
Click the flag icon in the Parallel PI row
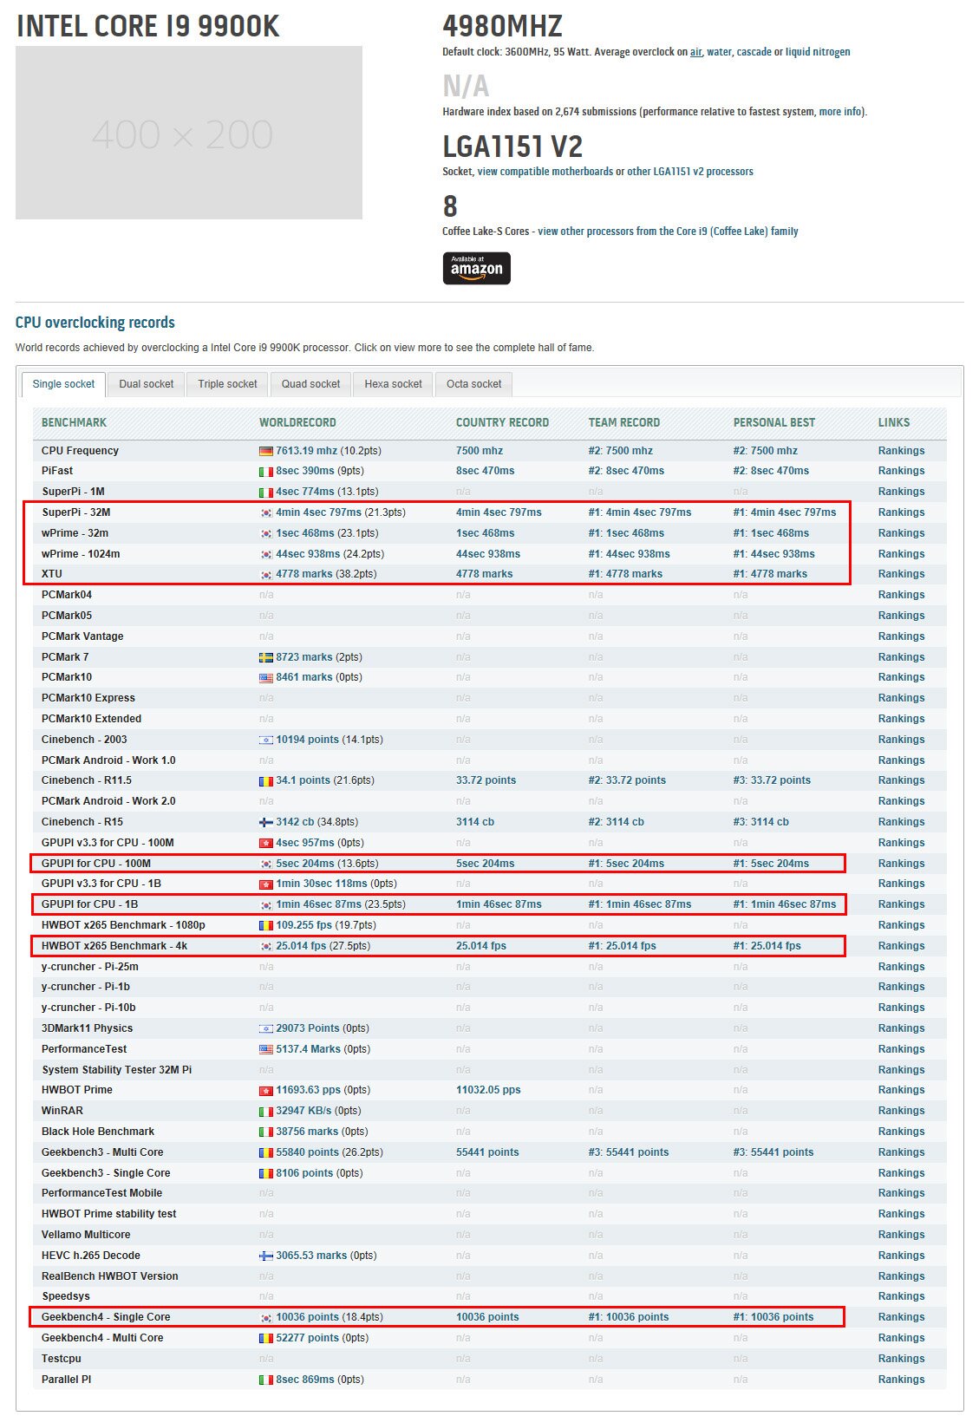click(x=266, y=1380)
